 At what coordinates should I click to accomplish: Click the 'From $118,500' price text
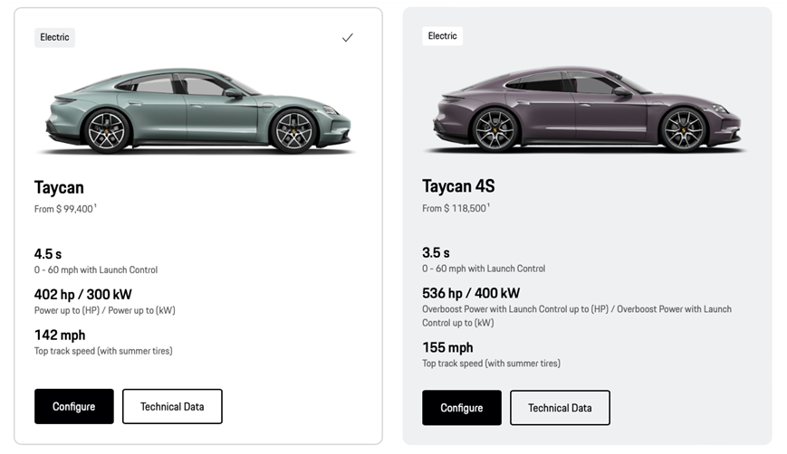(454, 208)
